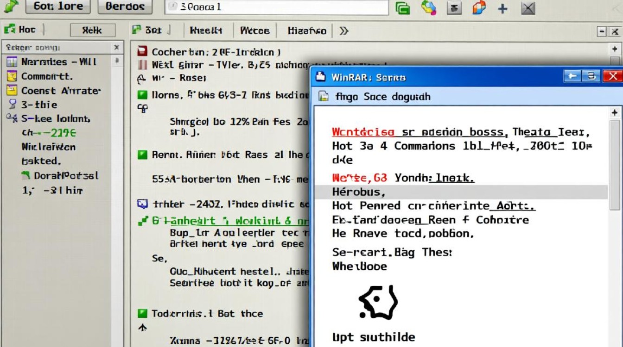Switch to the 'Wcoe' tab
623x347 pixels.
click(255, 31)
